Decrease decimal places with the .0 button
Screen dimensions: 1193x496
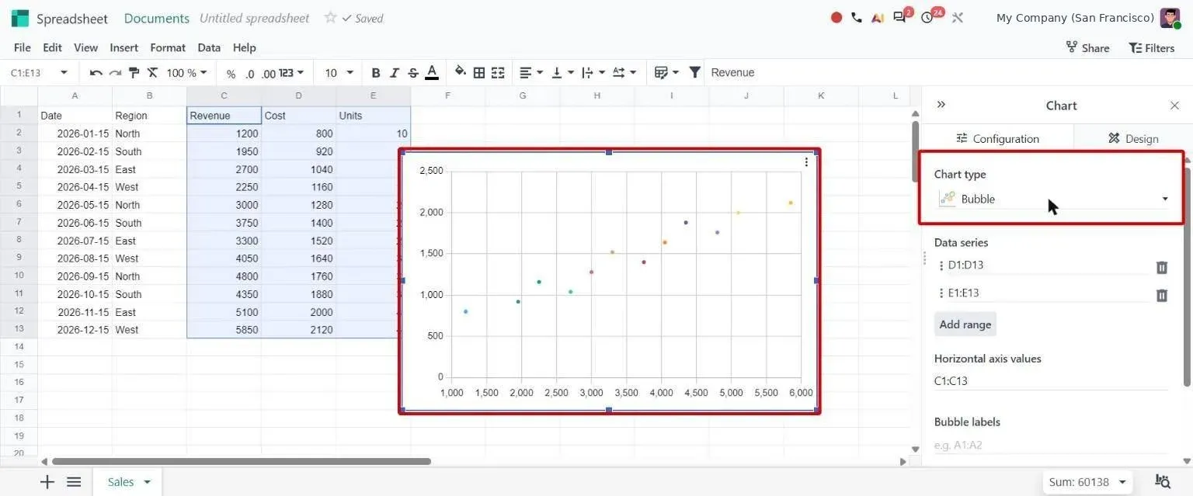(249, 74)
